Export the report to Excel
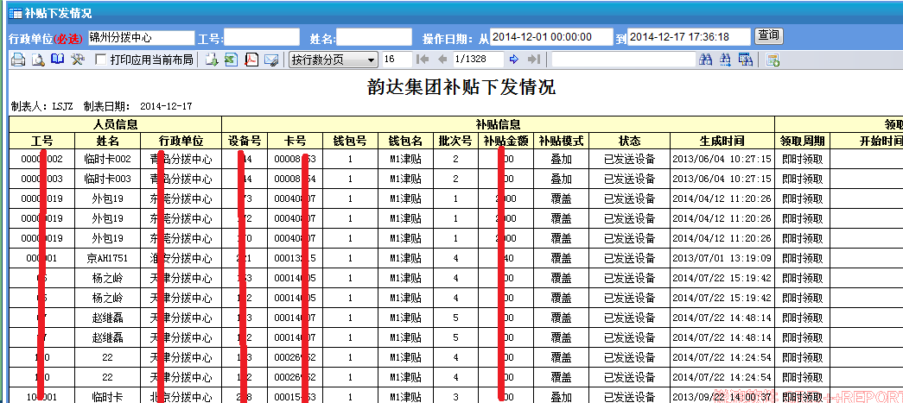The height and width of the screenshot is (403, 903). coord(231,60)
